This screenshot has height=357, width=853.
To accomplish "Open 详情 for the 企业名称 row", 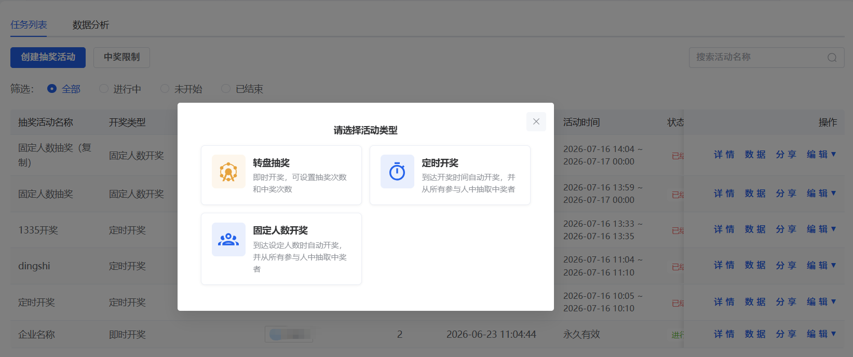I will coord(724,334).
